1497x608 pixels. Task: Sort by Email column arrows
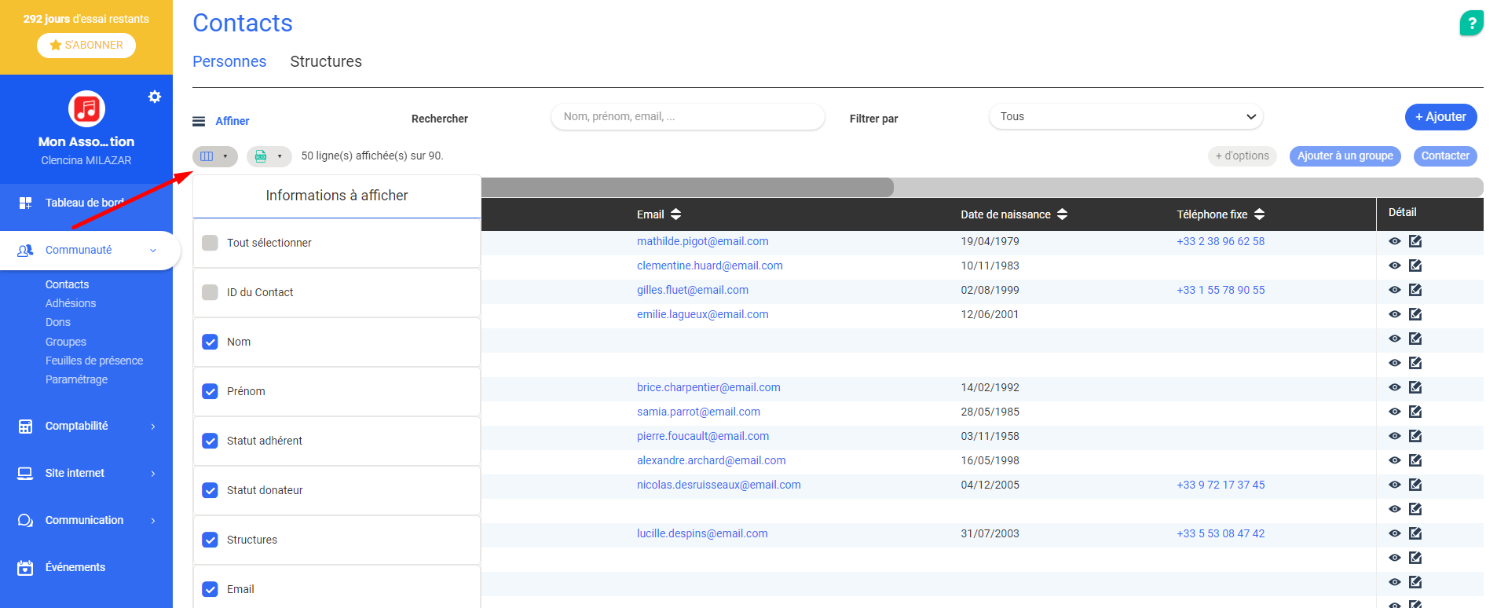coord(676,214)
